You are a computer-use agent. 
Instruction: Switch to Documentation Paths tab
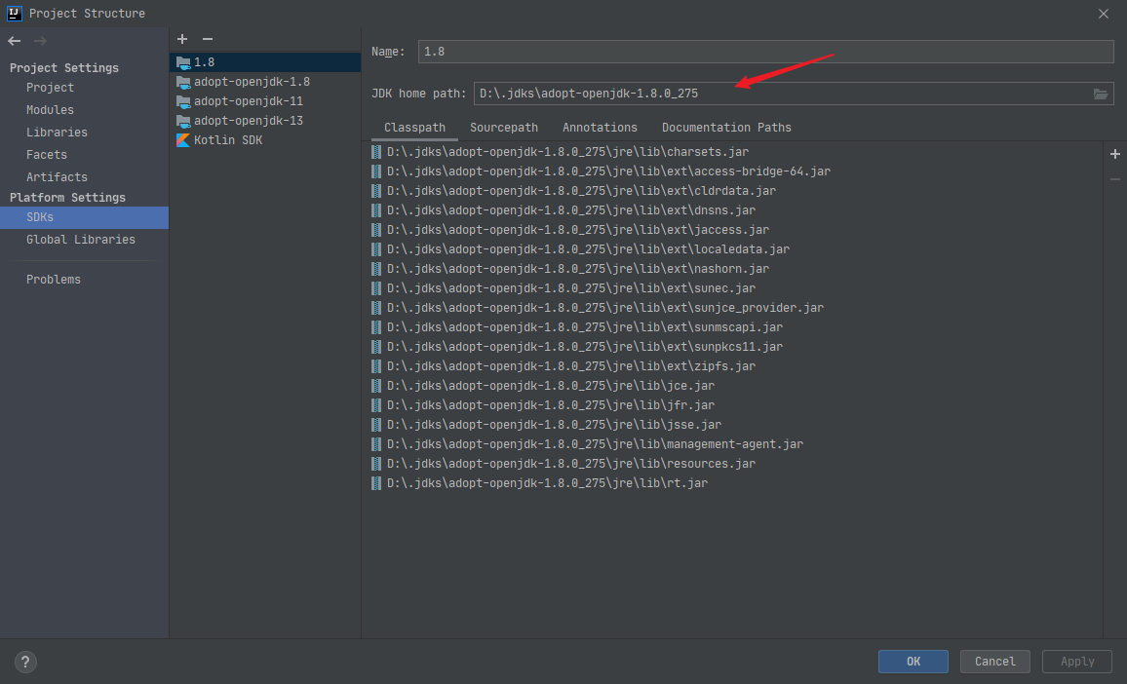click(x=726, y=128)
